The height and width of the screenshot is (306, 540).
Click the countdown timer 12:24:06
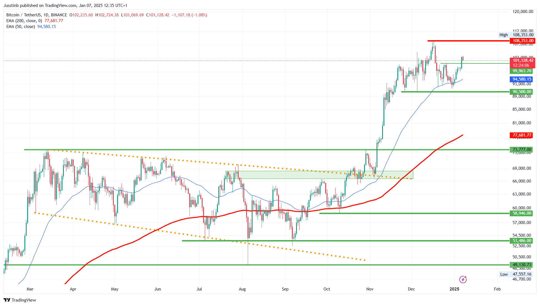(x=521, y=65)
